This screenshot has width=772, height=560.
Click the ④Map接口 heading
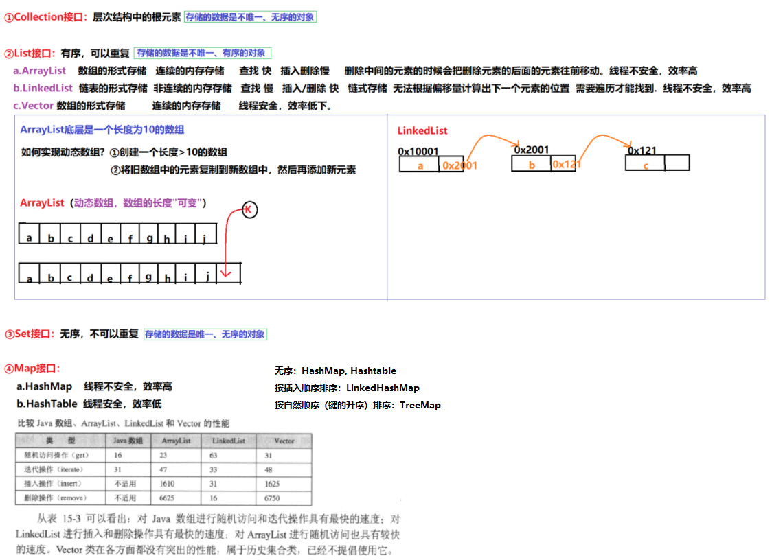coord(32,369)
